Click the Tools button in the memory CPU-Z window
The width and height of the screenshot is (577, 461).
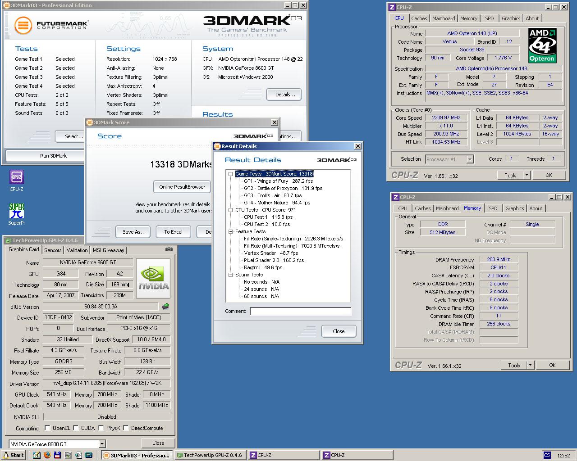pyautogui.click(x=514, y=365)
